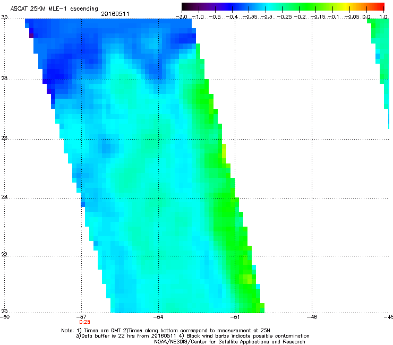Click the dark purple pixel on swath's upper-left edge
Screen dimensions: 393x345
point(31,36)
